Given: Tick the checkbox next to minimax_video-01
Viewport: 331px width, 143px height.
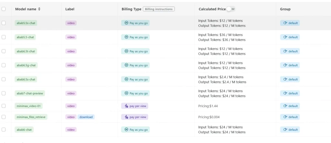Looking at the screenshot, I should point(4,106).
